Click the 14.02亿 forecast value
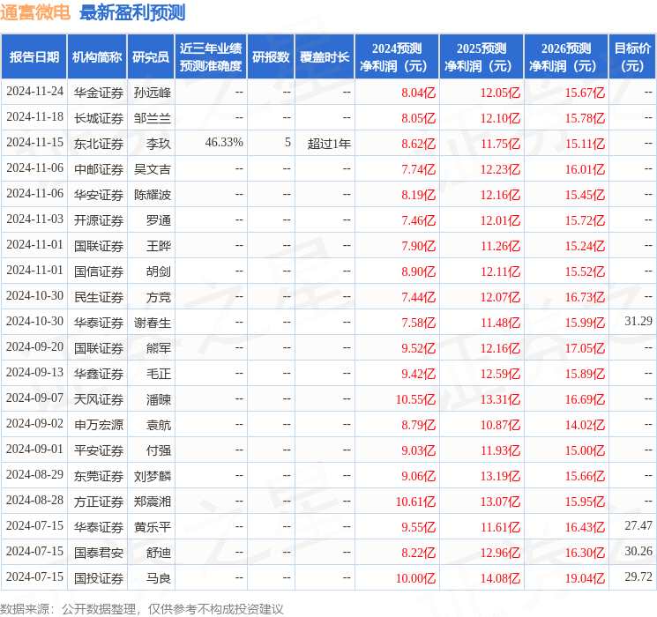Viewport: 657px width, 617px height. tap(585, 425)
